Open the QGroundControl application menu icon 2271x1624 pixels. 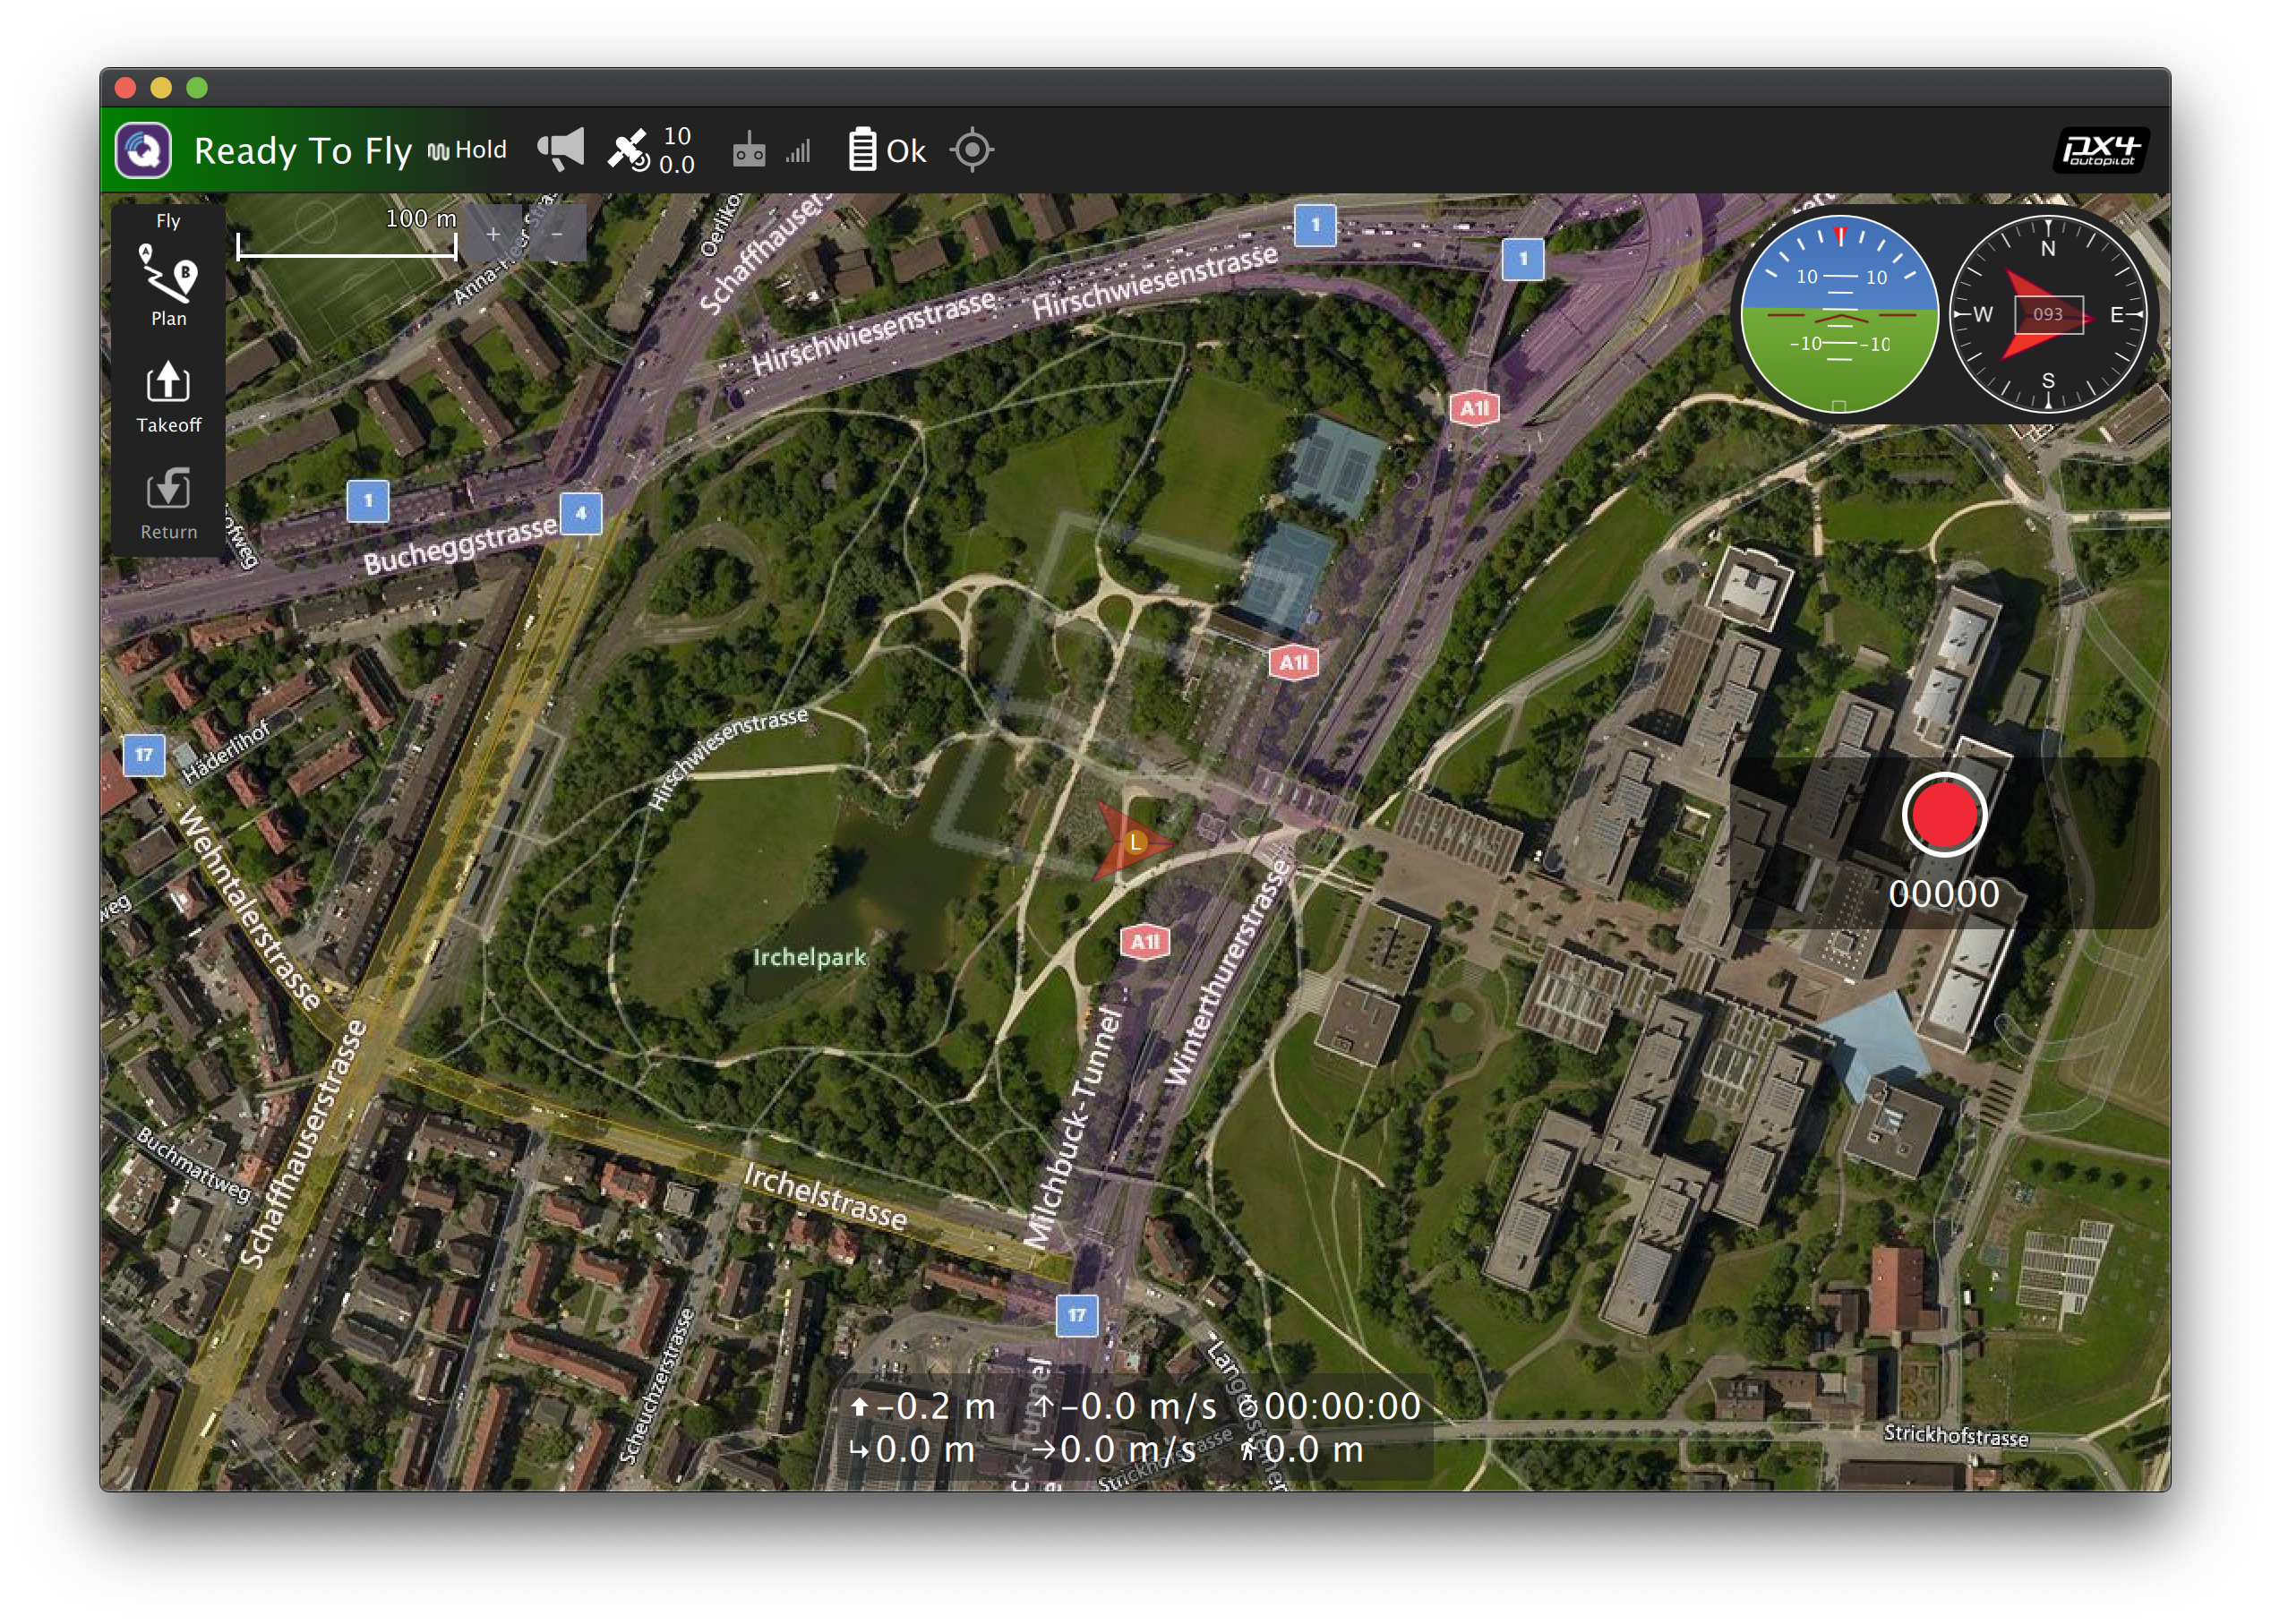(143, 151)
